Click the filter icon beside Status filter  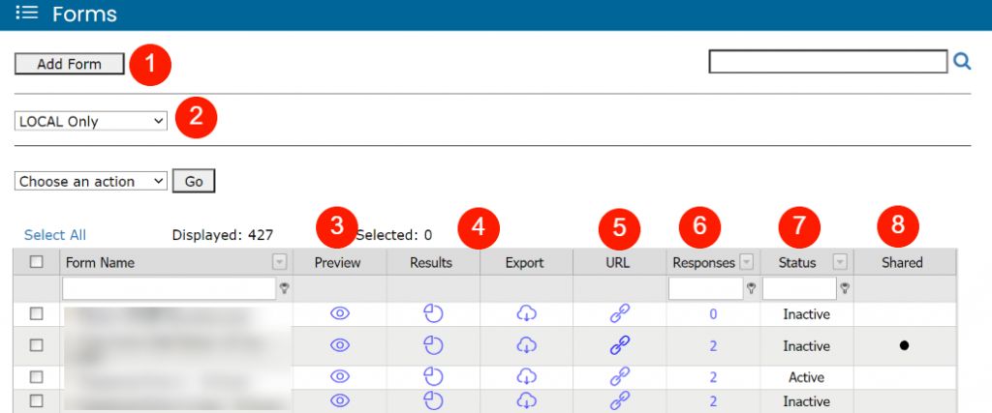[x=845, y=288]
